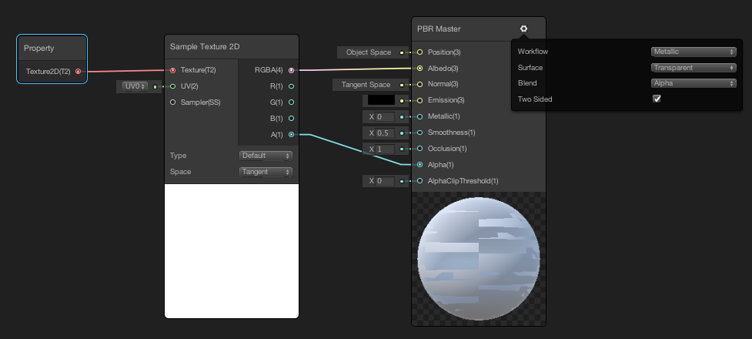Screen dimensions: 752x339
Task: Click the Workflow label
Action: point(533,52)
